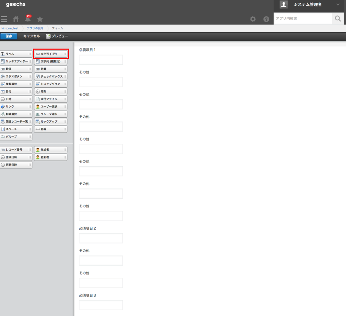The width and height of the screenshot is (346, 316).
Task: Select the スペース space field item
Action: click(x=16, y=129)
